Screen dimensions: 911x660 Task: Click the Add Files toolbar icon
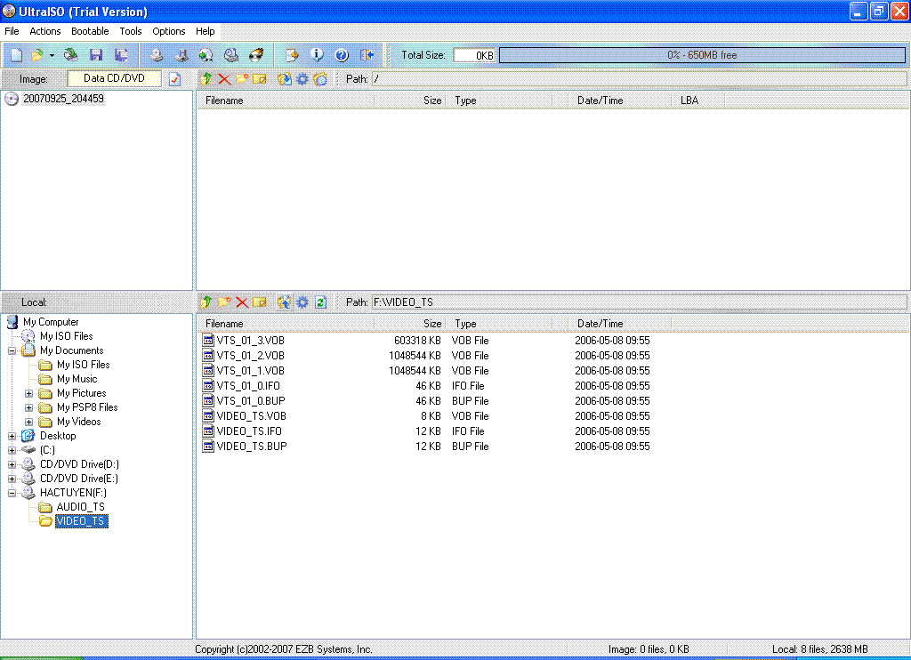[292, 54]
